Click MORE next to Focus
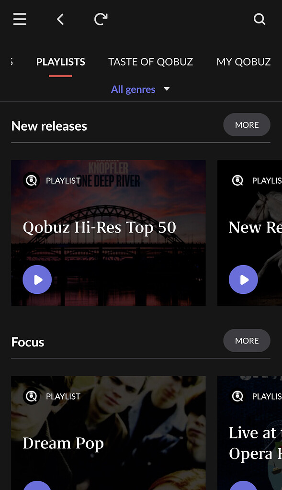Image resolution: width=282 pixels, height=490 pixels. tap(247, 340)
